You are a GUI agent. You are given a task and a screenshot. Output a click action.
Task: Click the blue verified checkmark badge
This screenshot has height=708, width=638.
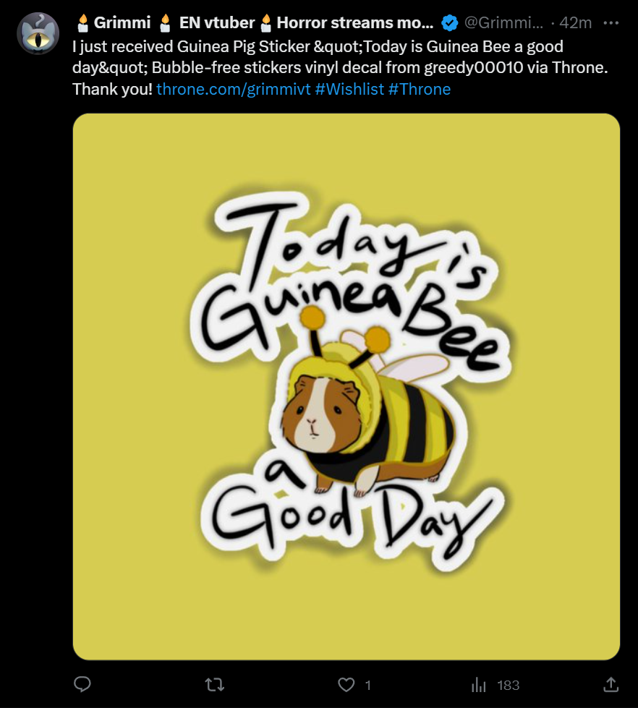click(449, 22)
